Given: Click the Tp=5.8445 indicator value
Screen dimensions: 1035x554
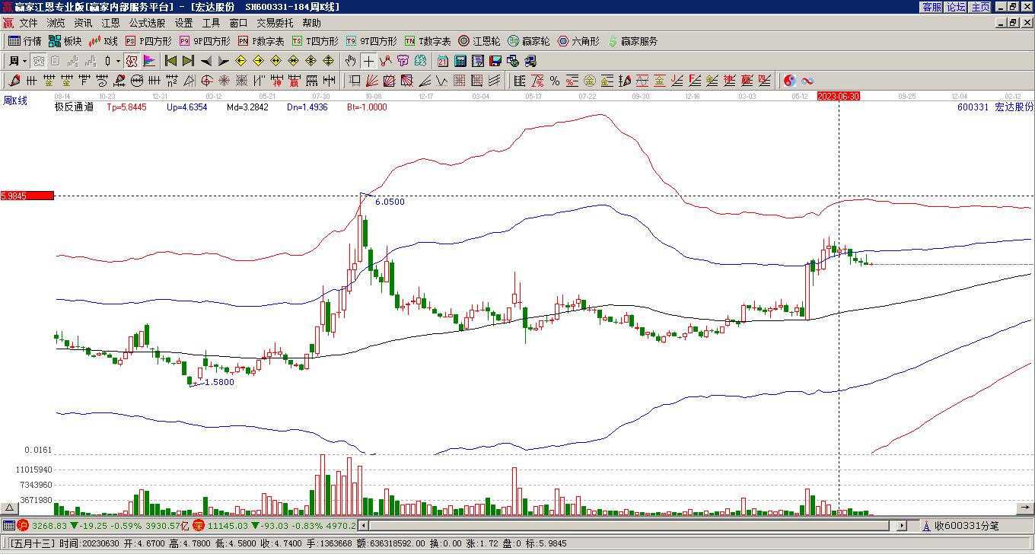Looking at the screenshot, I should pos(126,107).
